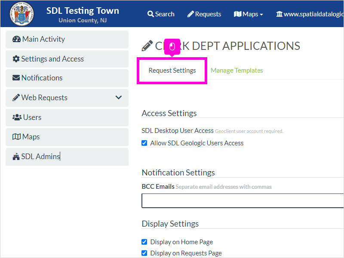Viewport: 344px width, 258px height.
Task: Expand the Web Requests chevron
Action: coord(119,98)
